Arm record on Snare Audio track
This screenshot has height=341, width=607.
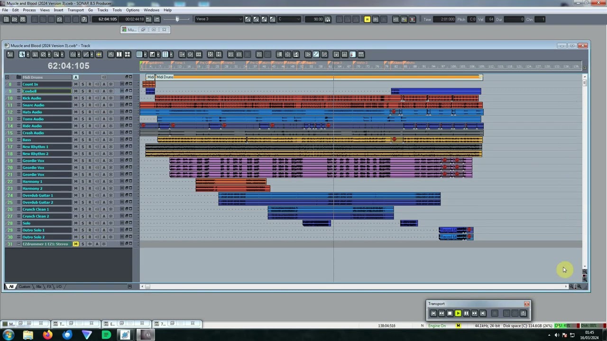click(x=90, y=105)
